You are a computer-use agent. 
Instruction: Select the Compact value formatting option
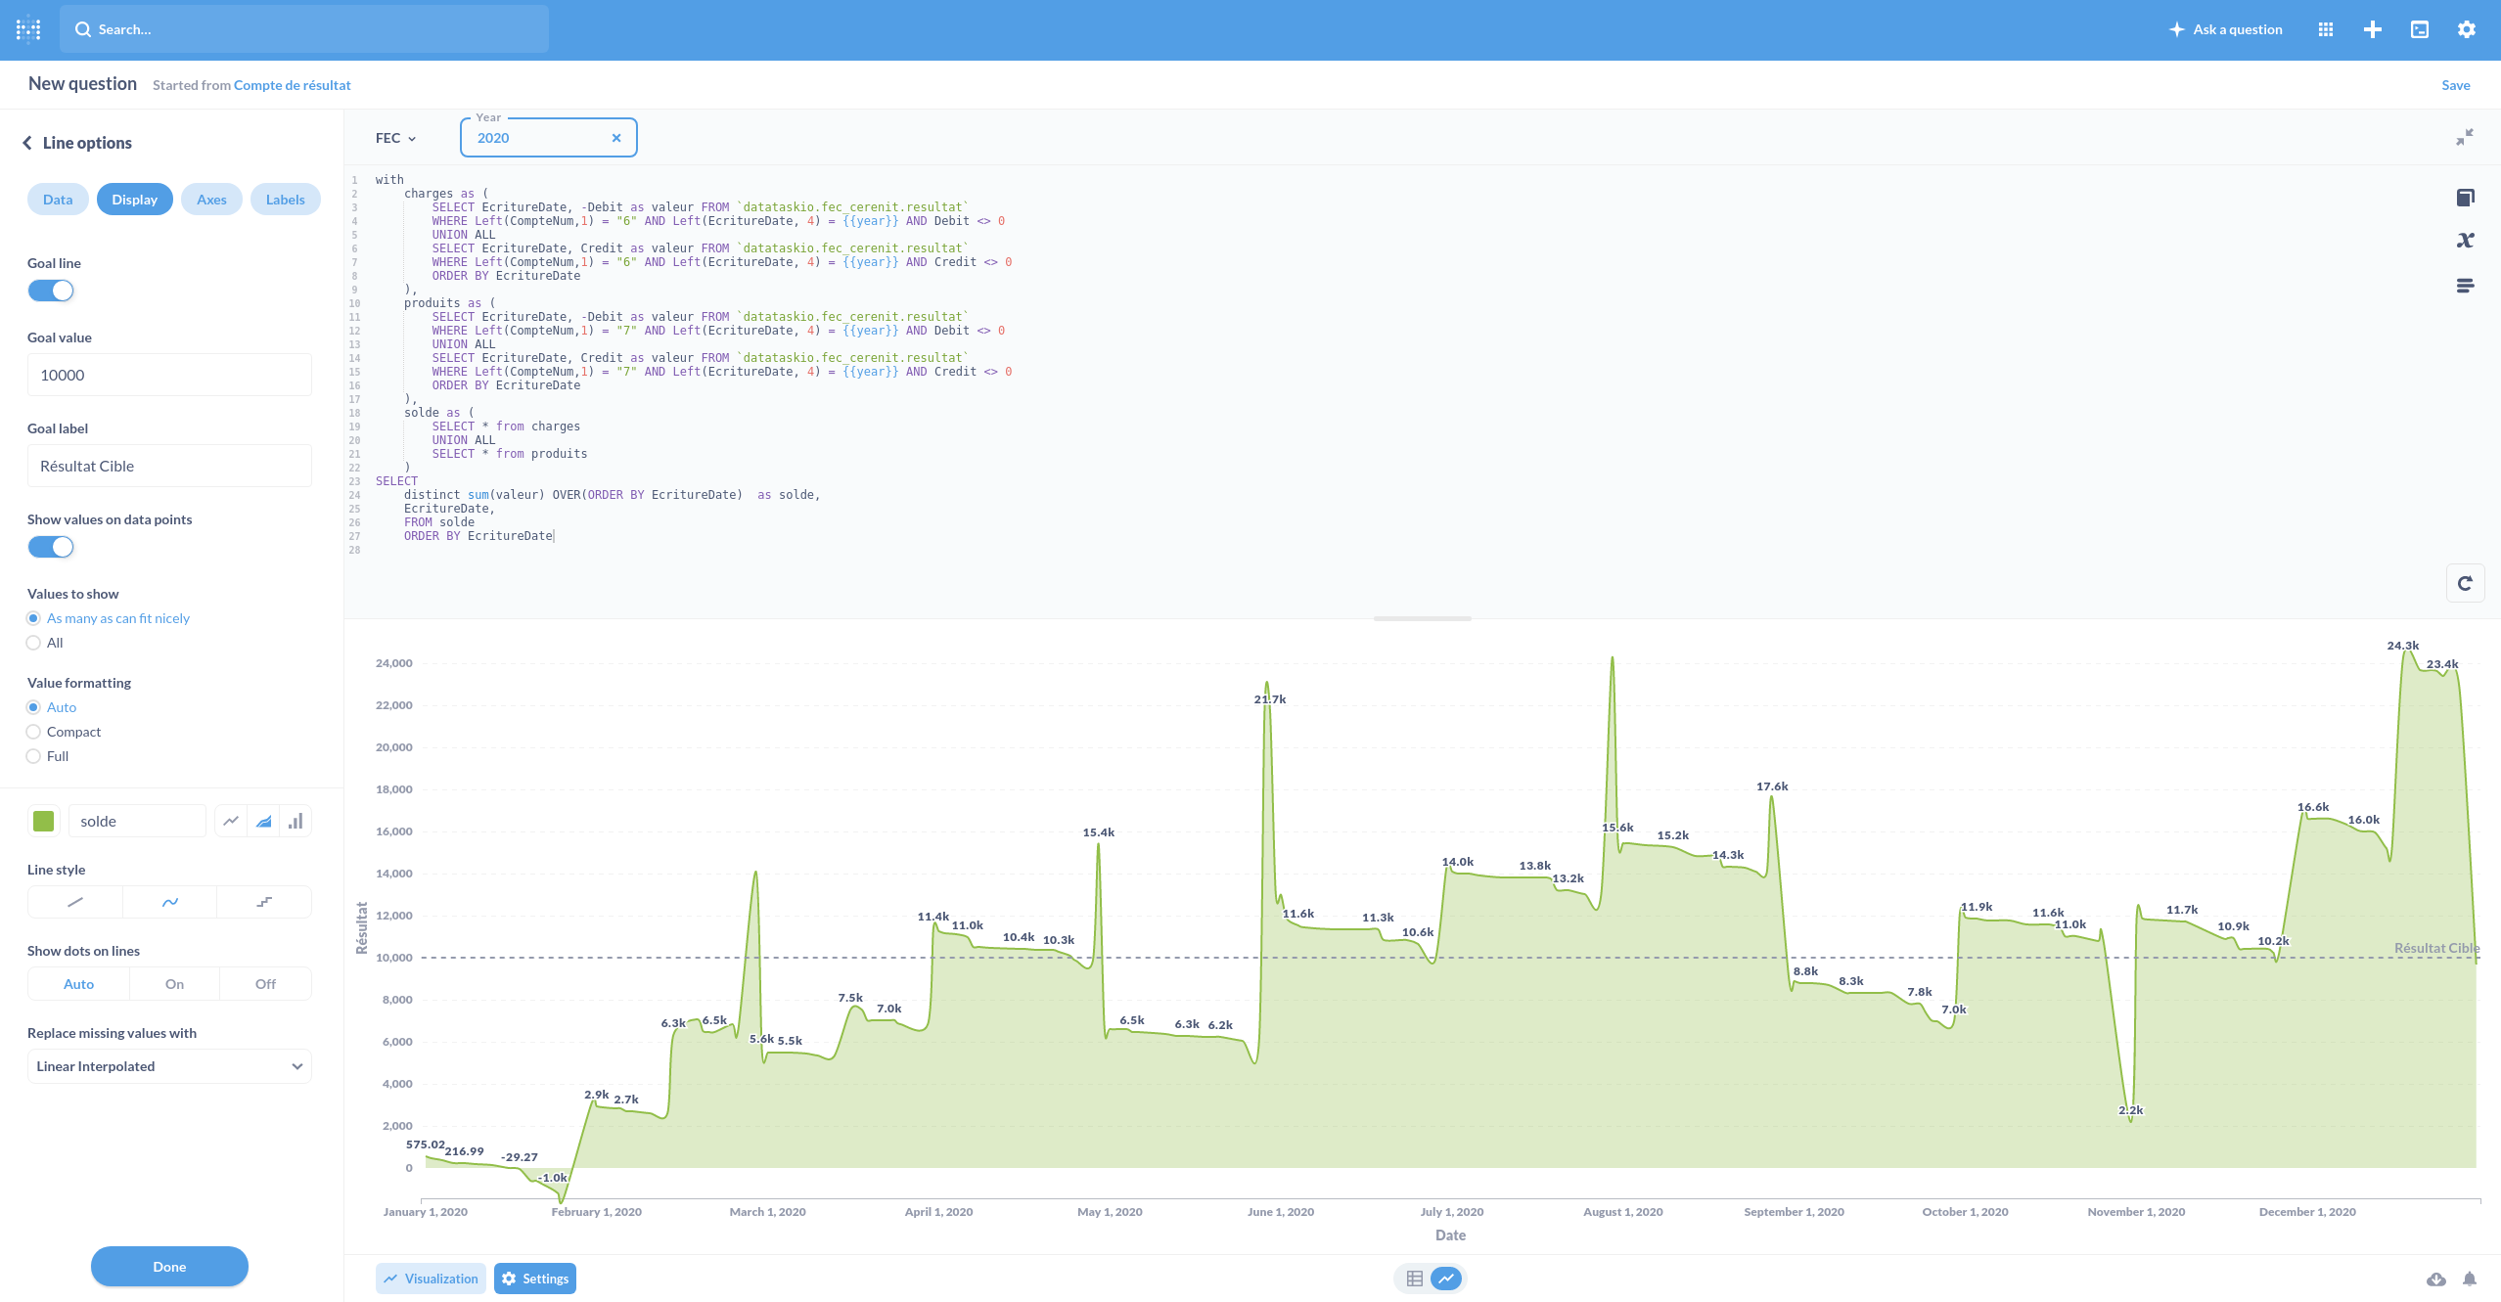tap(34, 732)
